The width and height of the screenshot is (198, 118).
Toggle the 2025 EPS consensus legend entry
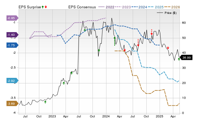(156, 7)
